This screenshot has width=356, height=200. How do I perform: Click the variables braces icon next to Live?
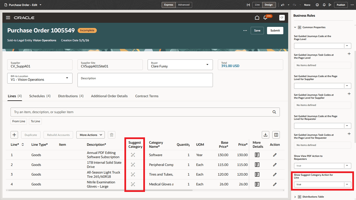[248, 5]
